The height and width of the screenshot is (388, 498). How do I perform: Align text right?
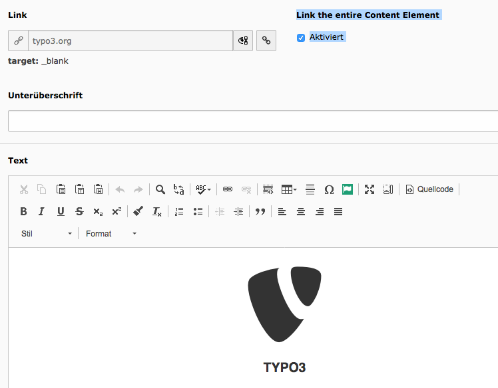tap(320, 211)
